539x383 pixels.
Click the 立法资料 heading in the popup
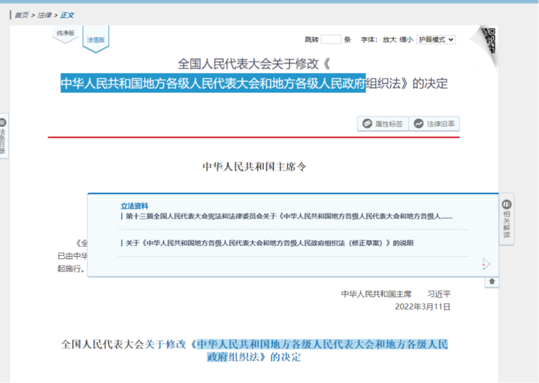(x=135, y=206)
